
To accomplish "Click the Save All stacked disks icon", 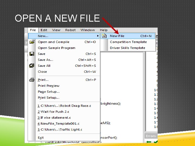I will pyautogui.click(x=32, y=65).
